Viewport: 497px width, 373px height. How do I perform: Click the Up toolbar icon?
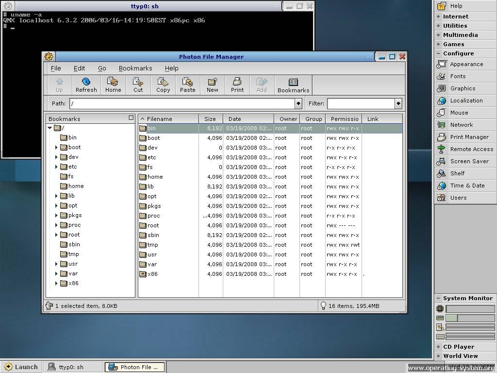pos(59,85)
